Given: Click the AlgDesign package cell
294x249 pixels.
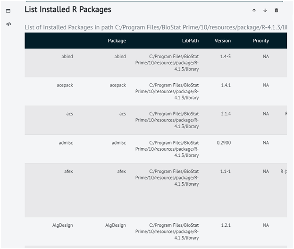Looking at the screenshot, I should 115,225.
